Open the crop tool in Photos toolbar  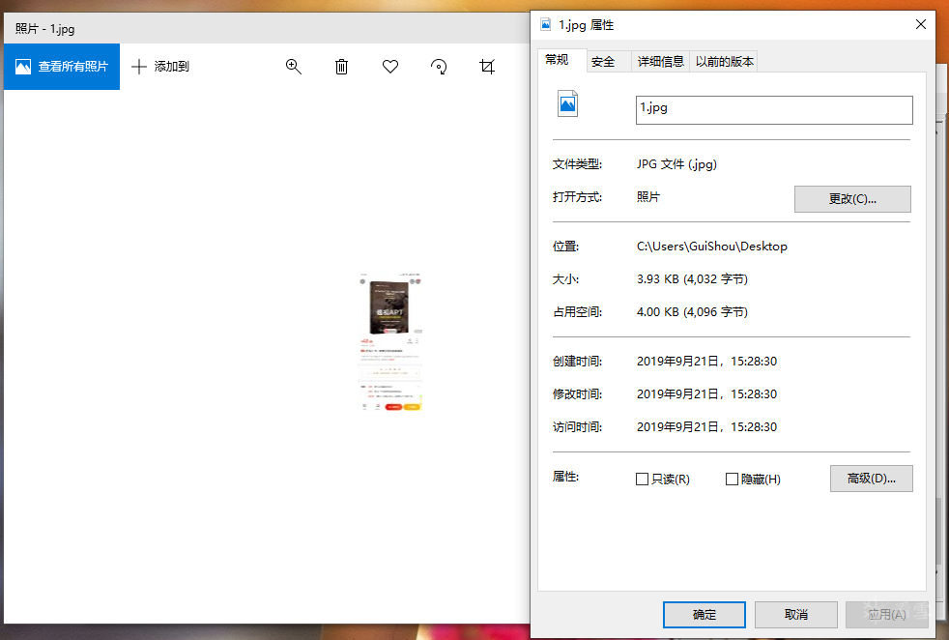coord(487,67)
